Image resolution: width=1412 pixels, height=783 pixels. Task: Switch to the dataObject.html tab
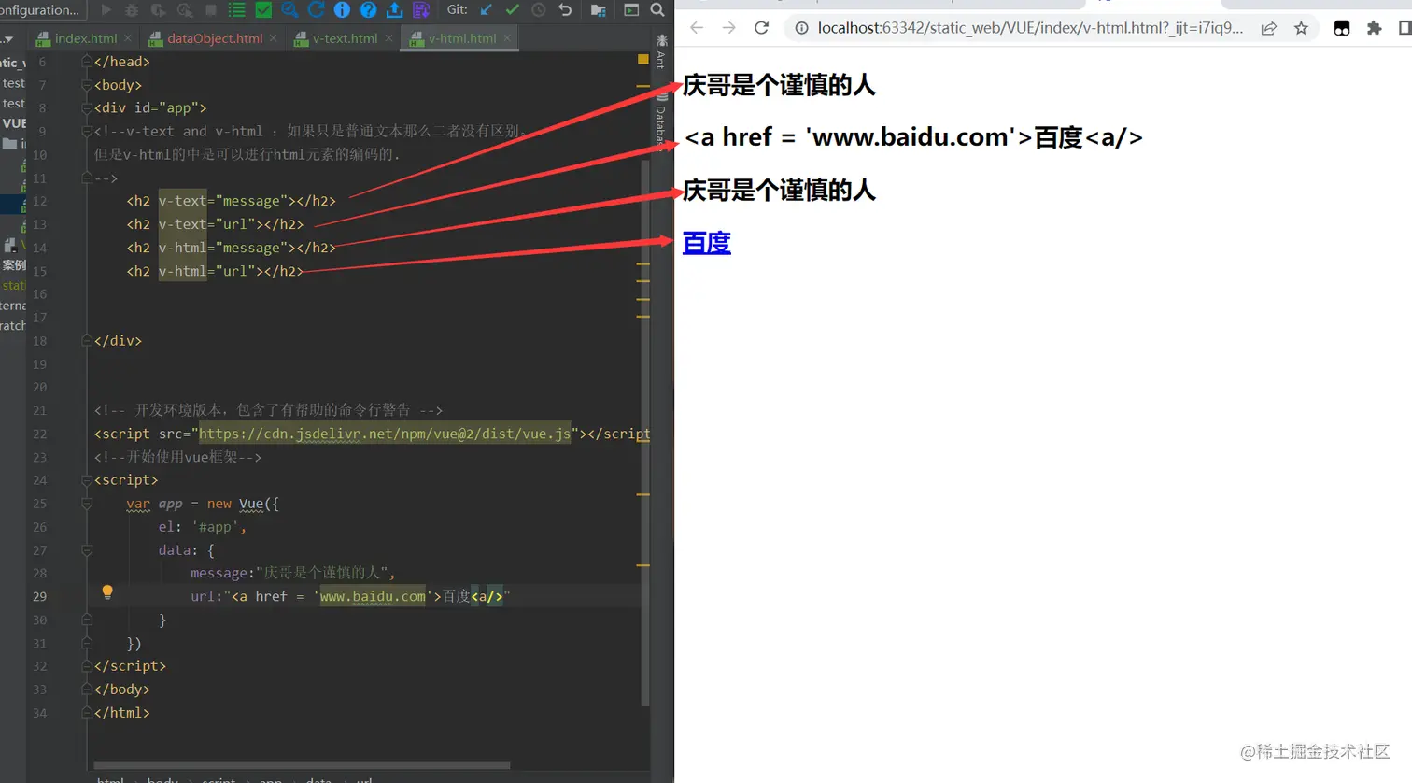point(215,38)
